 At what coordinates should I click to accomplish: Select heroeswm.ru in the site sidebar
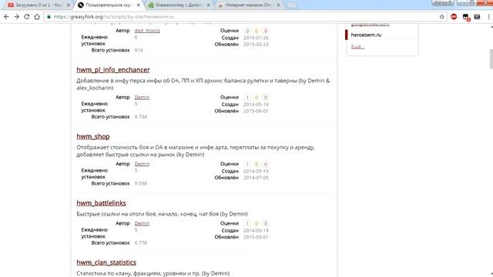366,35
